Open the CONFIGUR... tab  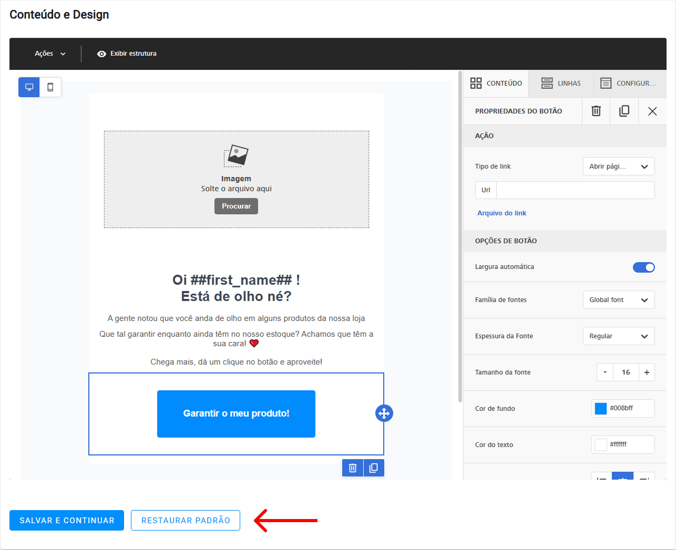pos(630,83)
